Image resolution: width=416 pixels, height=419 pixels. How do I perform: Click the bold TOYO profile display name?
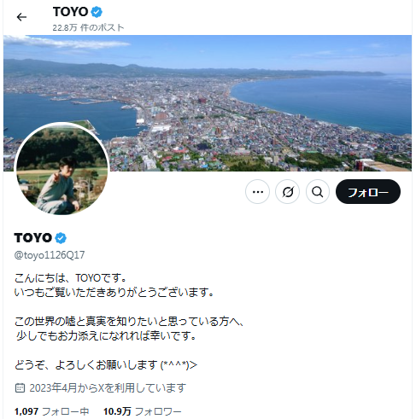point(33,238)
